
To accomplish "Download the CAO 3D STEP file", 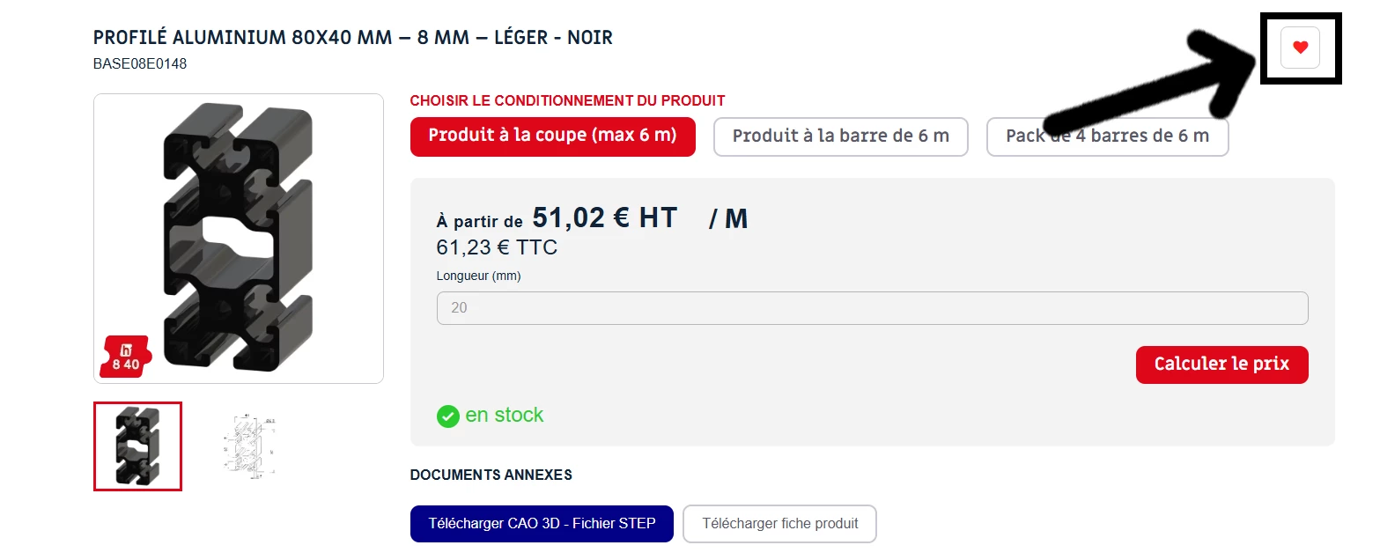I will point(542,523).
